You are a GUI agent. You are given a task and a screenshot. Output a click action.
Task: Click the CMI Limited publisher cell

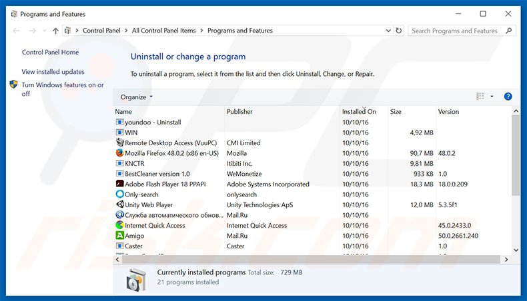pyautogui.click(x=243, y=143)
